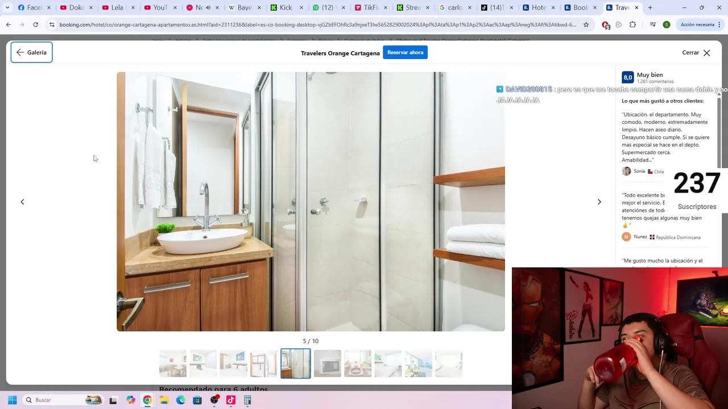Open File Explorer on the taskbar
This screenshot has height=409, width=728.
point(164,400)
